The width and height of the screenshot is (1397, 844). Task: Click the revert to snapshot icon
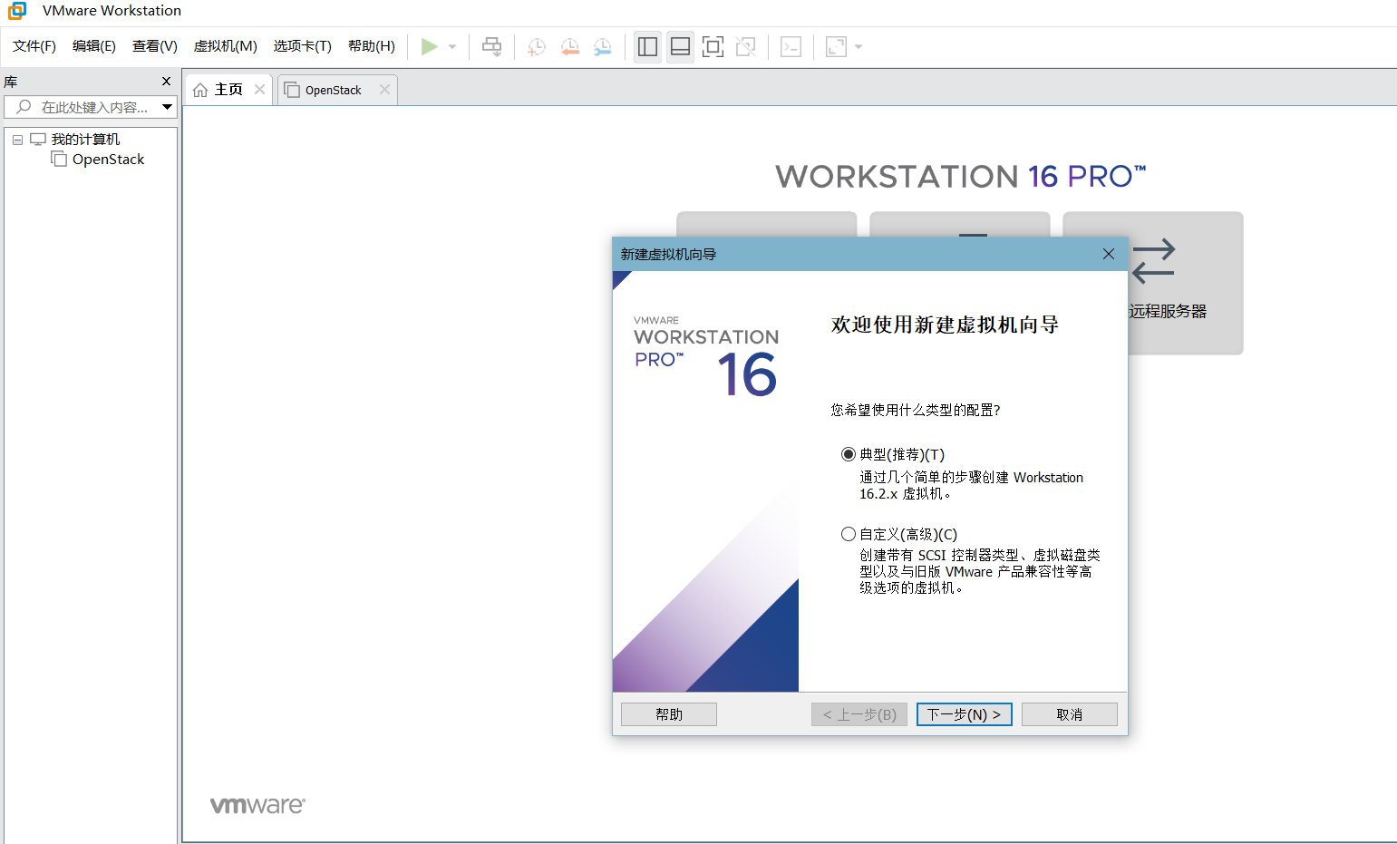(569, 47)
